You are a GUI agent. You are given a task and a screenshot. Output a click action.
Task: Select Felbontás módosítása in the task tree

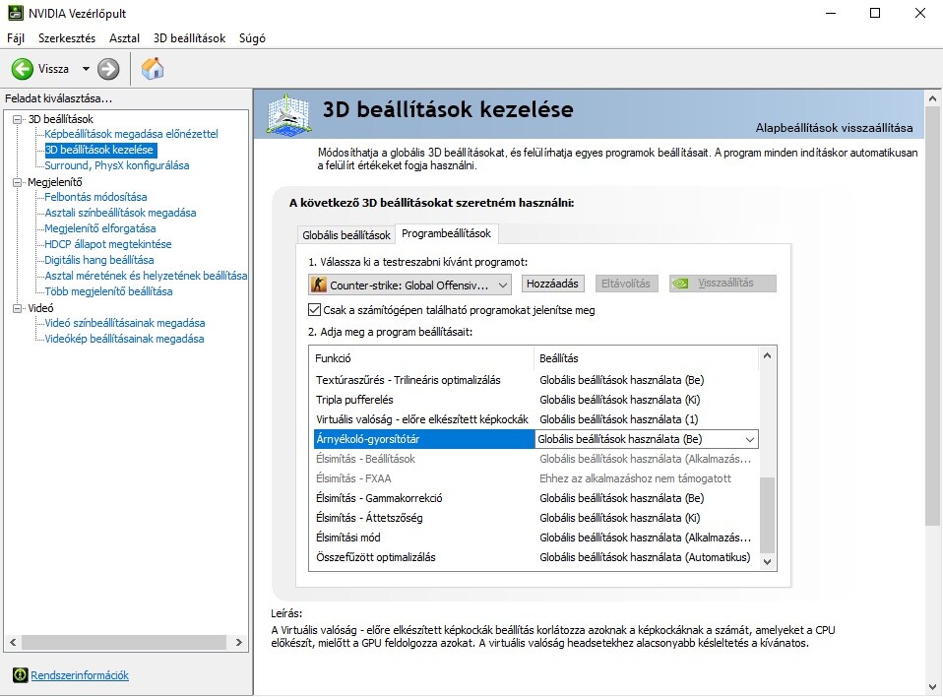(95, 197)
